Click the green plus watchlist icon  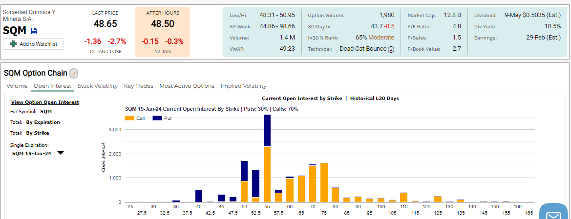tap(14, 44)
